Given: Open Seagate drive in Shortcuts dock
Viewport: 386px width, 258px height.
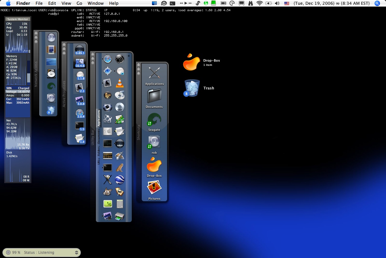Looking at the screenshot, I should (x=154, y=122).
